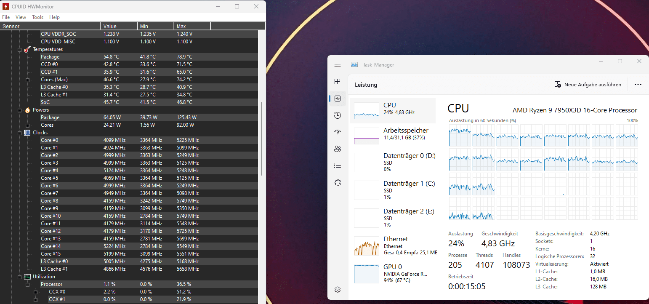This screenshot has height=304, width=649.
Task: Click the Value column header
Action: point(119,26)
